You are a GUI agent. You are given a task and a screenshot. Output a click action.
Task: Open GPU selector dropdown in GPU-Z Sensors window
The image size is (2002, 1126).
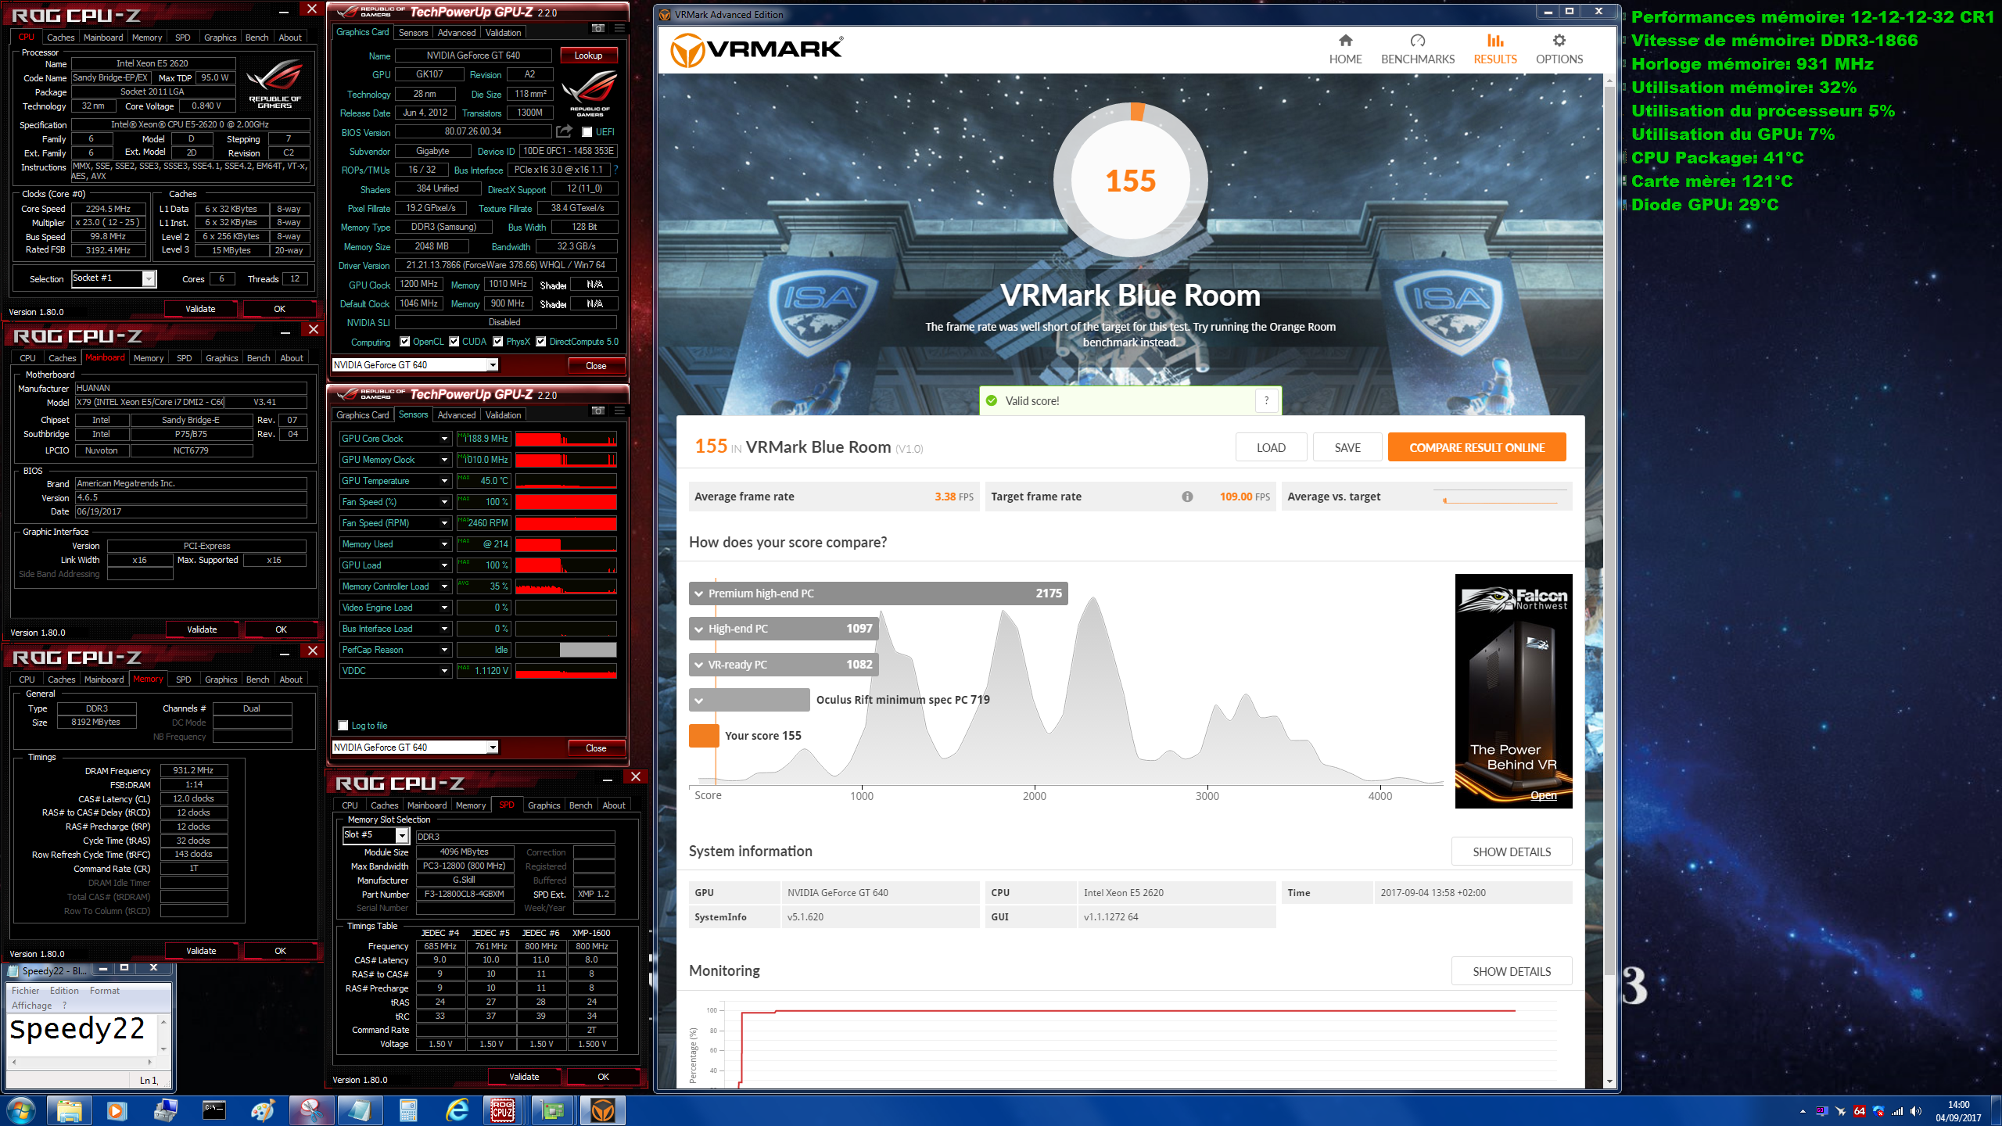[493, 747]
